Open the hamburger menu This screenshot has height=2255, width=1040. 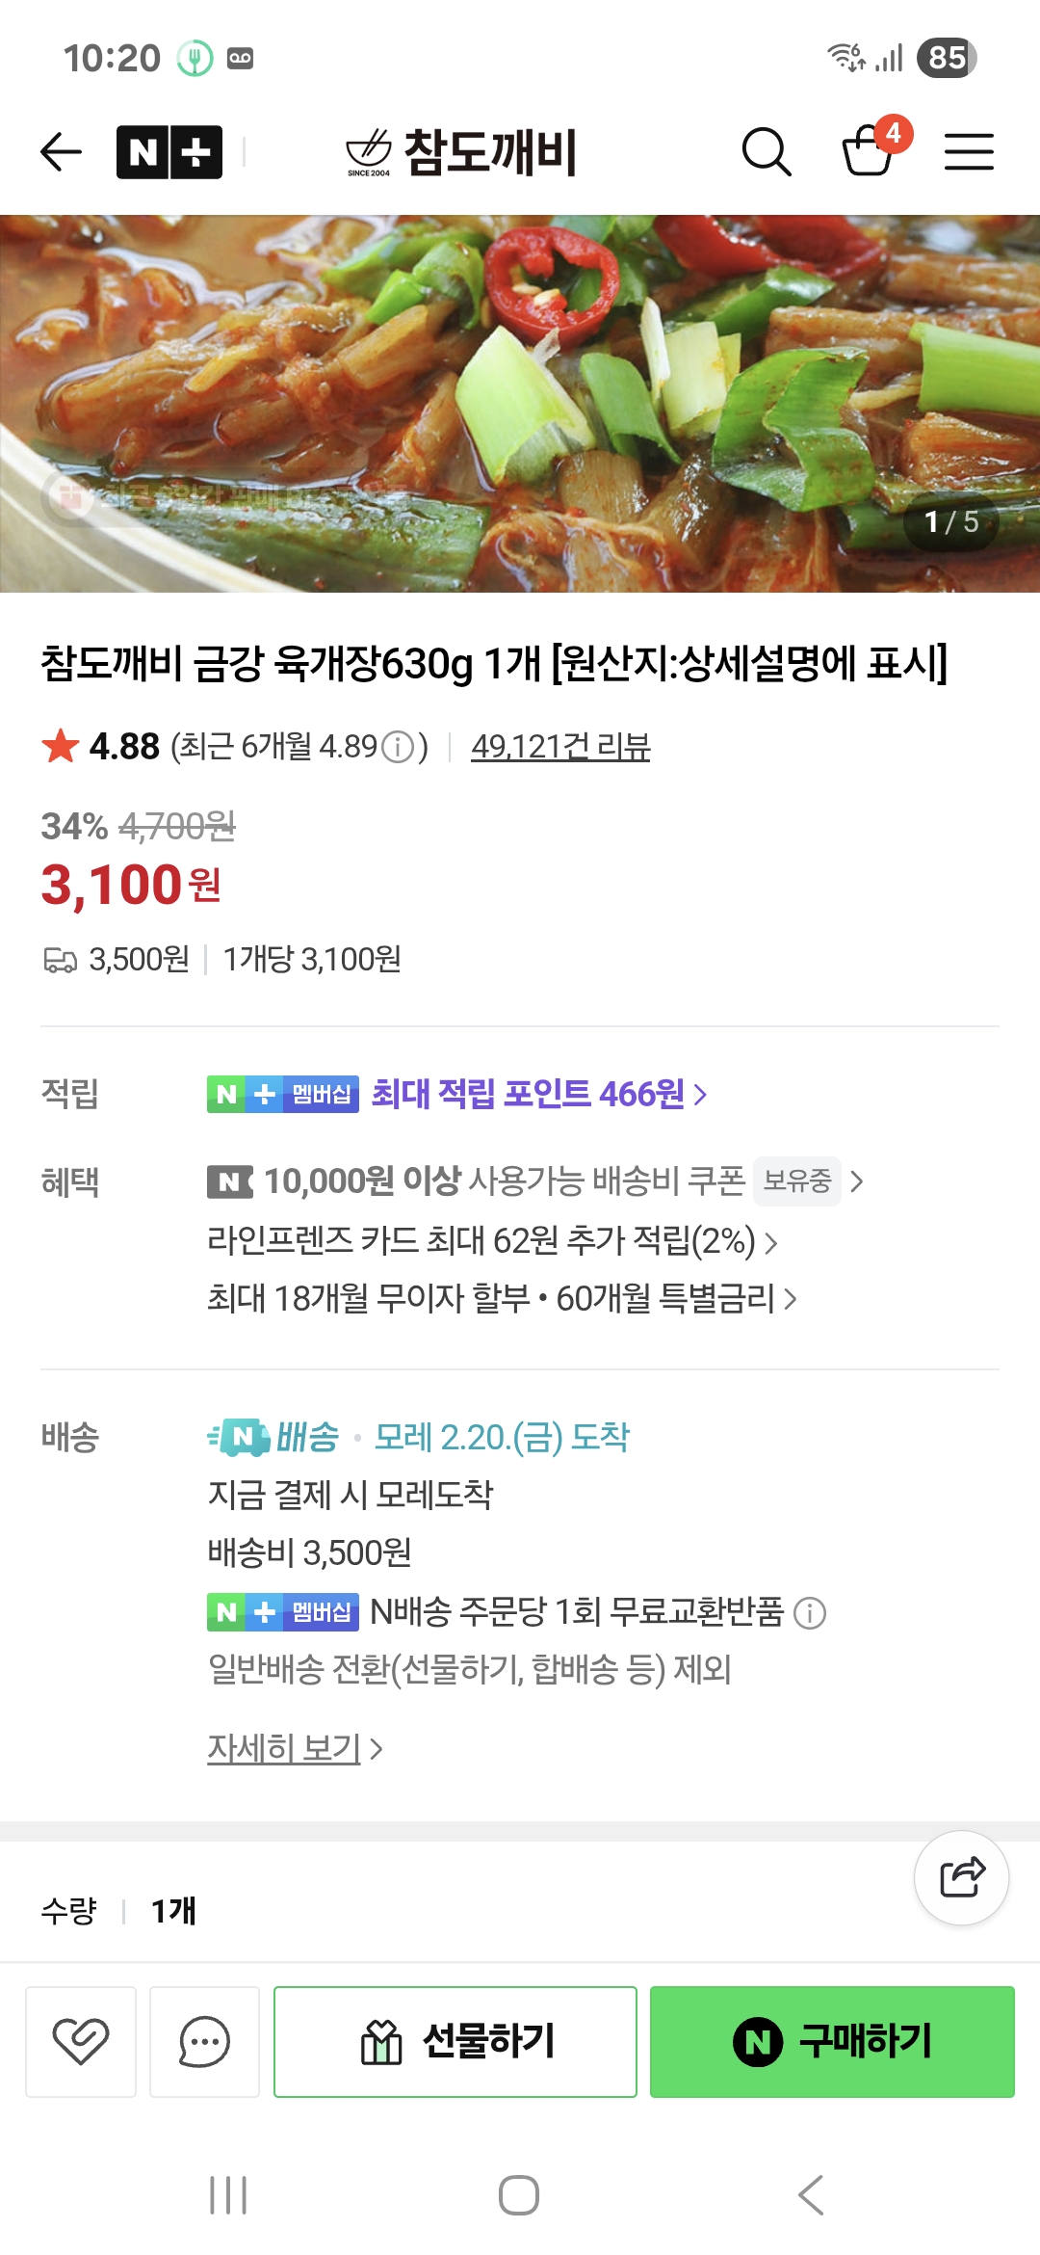tap(969, 152)
